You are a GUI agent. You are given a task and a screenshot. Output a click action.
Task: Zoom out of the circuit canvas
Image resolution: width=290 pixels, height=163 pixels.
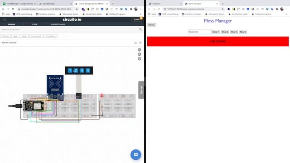coord(140,54)
